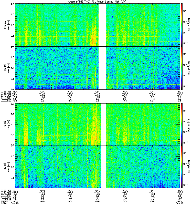Click the "0000" time tick label
This screenshot has height=205, width=192.
pyautogui.click(x=180, y=201)
